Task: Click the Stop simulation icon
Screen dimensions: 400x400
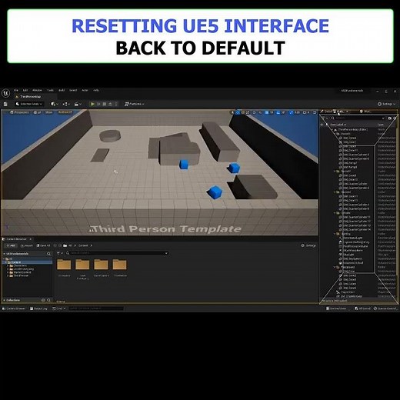Action: pyautogui.click(x=105, y=104)
